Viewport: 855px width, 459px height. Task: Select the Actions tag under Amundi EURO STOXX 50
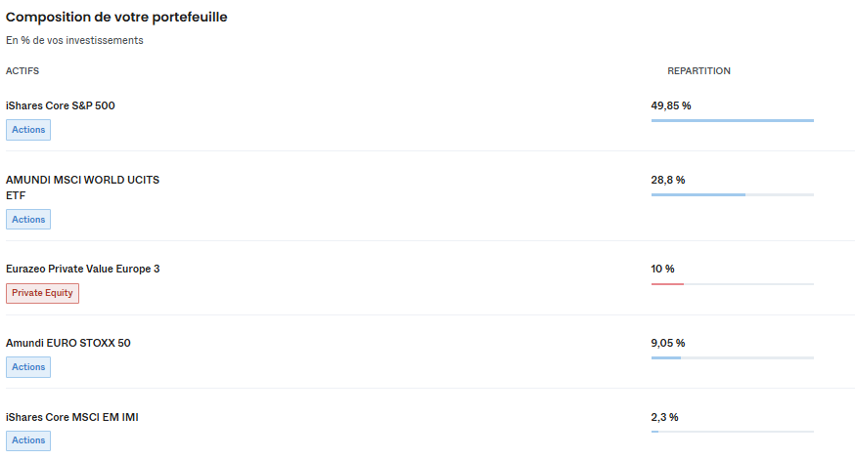(x=28, y=367)
